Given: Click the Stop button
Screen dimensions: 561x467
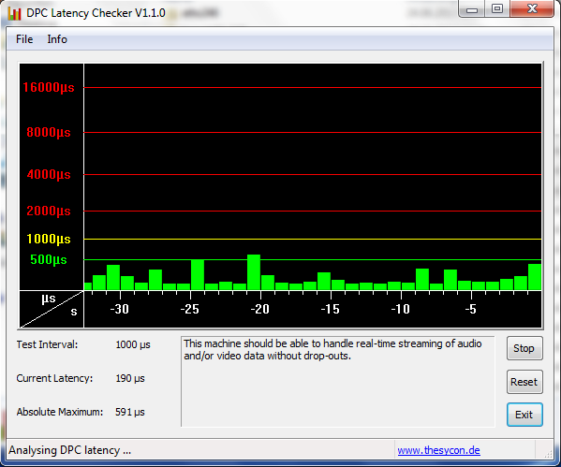Looking at the screenshot, I should tap(524, 348).
